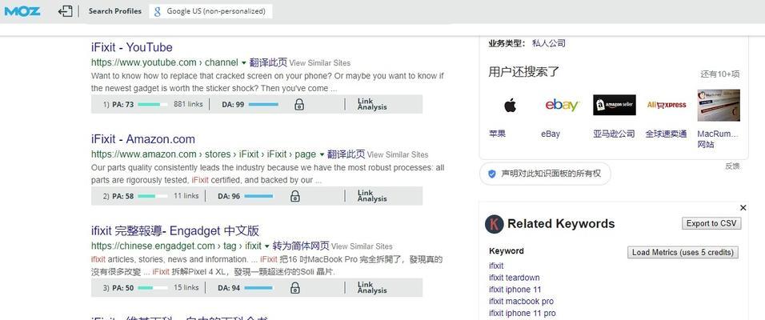Click 反馈 feedback link

[732, 166]
